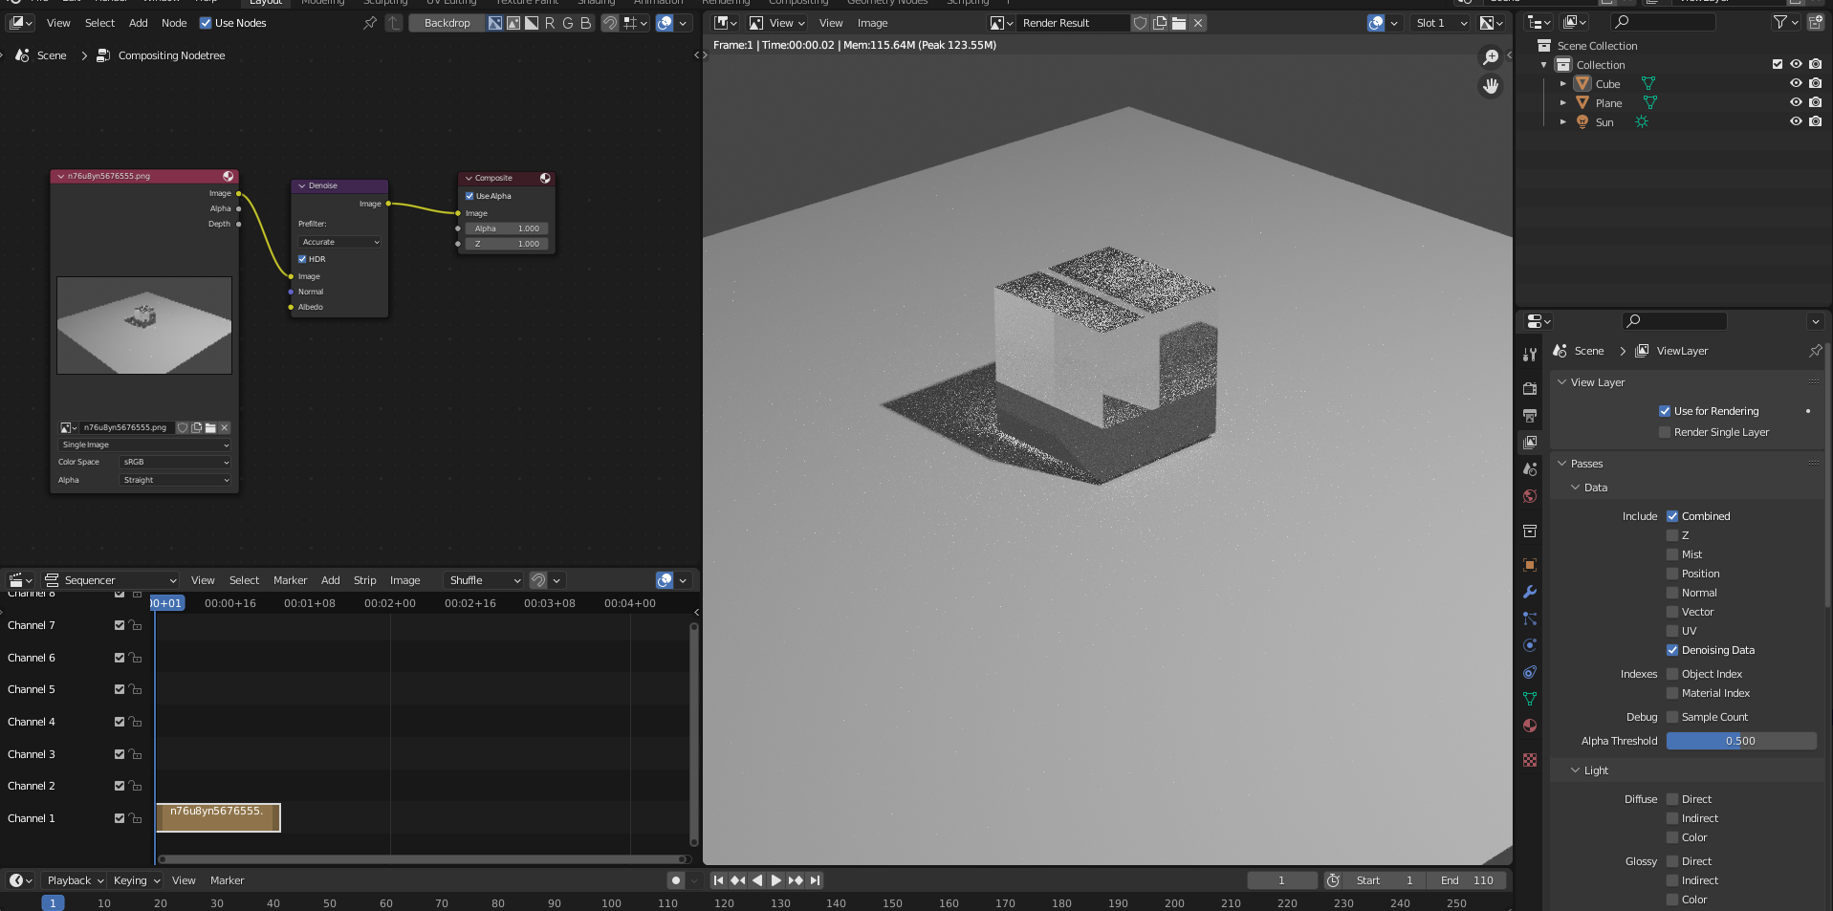The width and height of the screenshot is (1833, 911).
Task: Click the Backdrop button in compositor header
Action: point(447,23)
